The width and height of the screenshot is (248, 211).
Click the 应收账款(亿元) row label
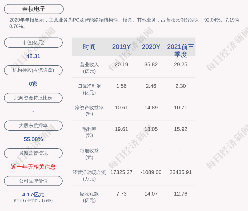pyautogui.click(x=89, y=197)
